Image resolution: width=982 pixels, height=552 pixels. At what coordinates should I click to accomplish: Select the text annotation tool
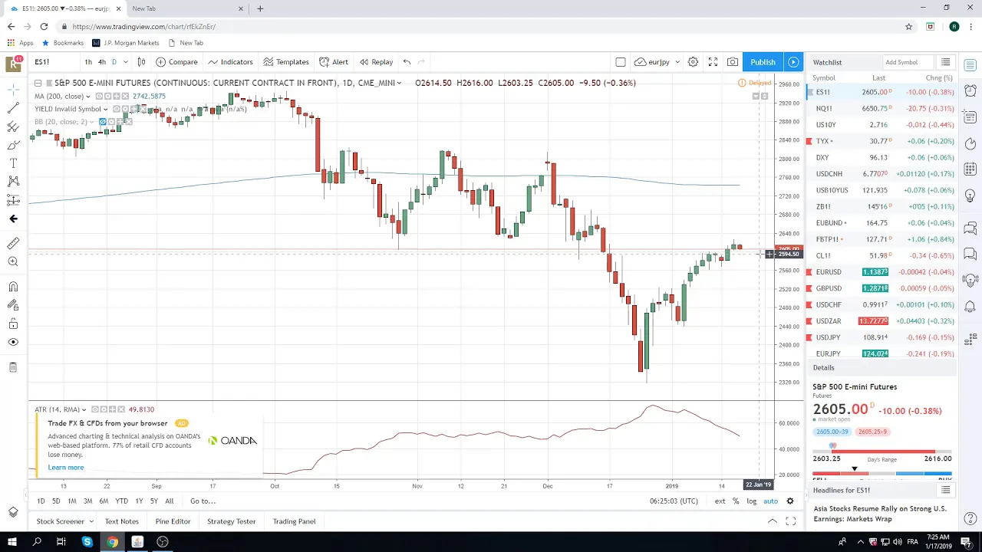tap(13, 163)
